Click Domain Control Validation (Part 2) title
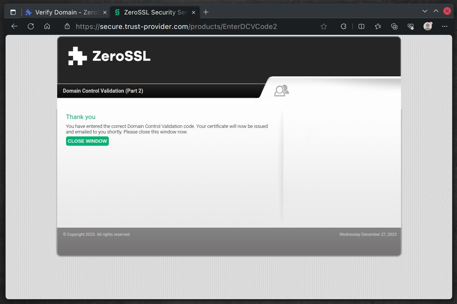 pos(103,91)
